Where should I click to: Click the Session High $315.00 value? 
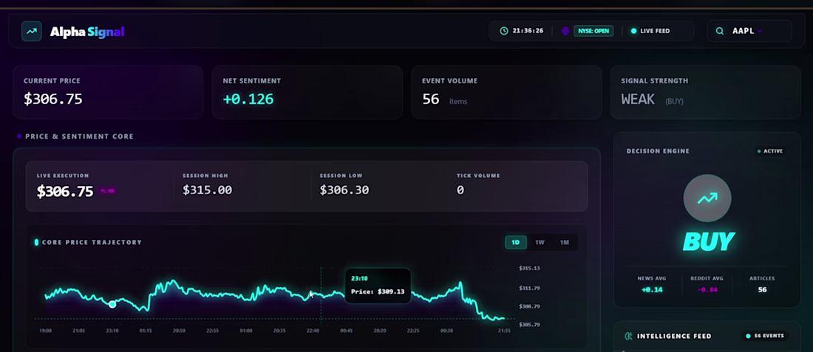pos(207,190)
